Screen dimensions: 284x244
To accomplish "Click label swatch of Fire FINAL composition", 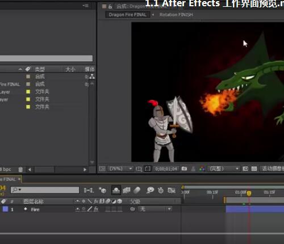I will coord(28,84).
